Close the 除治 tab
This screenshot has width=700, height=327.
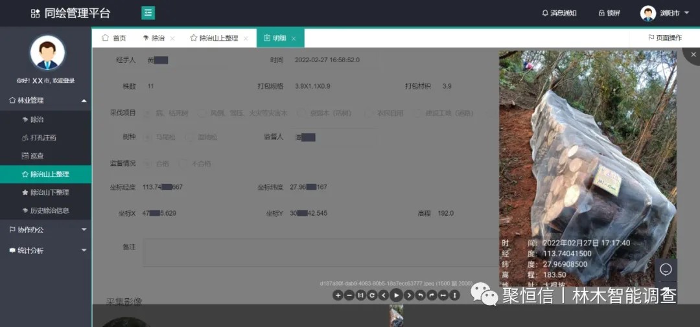click(x=172, y=38)
